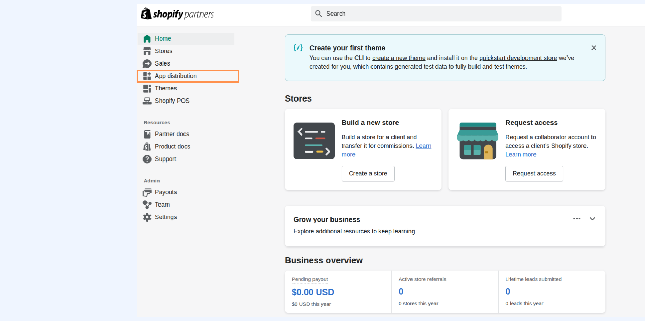Click the Create a store button
The width and height of the screenshot is (645, 321).
pyautogui.click(x=368, y=174)
